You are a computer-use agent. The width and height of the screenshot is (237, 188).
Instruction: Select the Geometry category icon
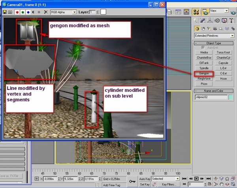coord(197,28)
